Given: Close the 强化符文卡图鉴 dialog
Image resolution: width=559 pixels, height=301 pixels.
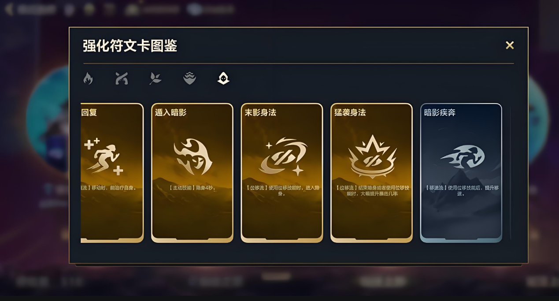Looking at the screenshot, I should [x=510, y=45].
